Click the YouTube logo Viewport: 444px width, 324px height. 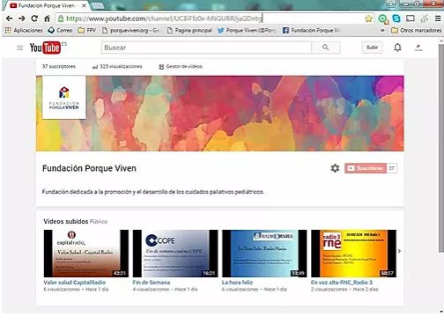[x=45, y=48]
